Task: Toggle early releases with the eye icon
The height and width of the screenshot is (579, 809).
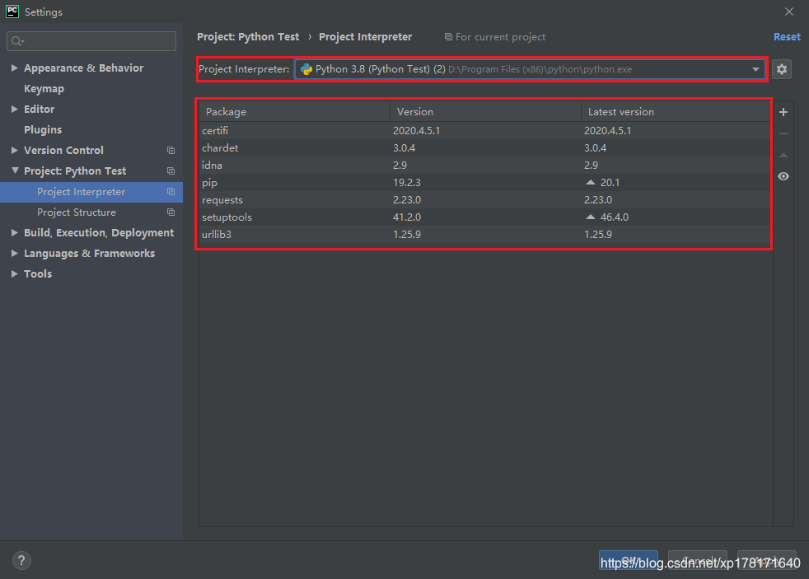Action: tap(783, 176)
